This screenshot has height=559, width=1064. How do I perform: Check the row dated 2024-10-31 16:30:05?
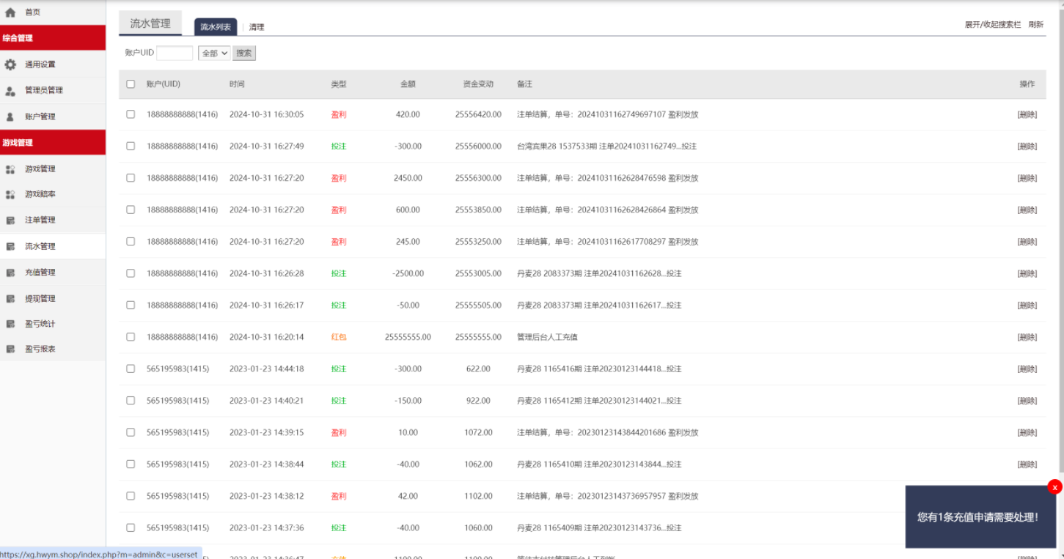coord(131,114)
